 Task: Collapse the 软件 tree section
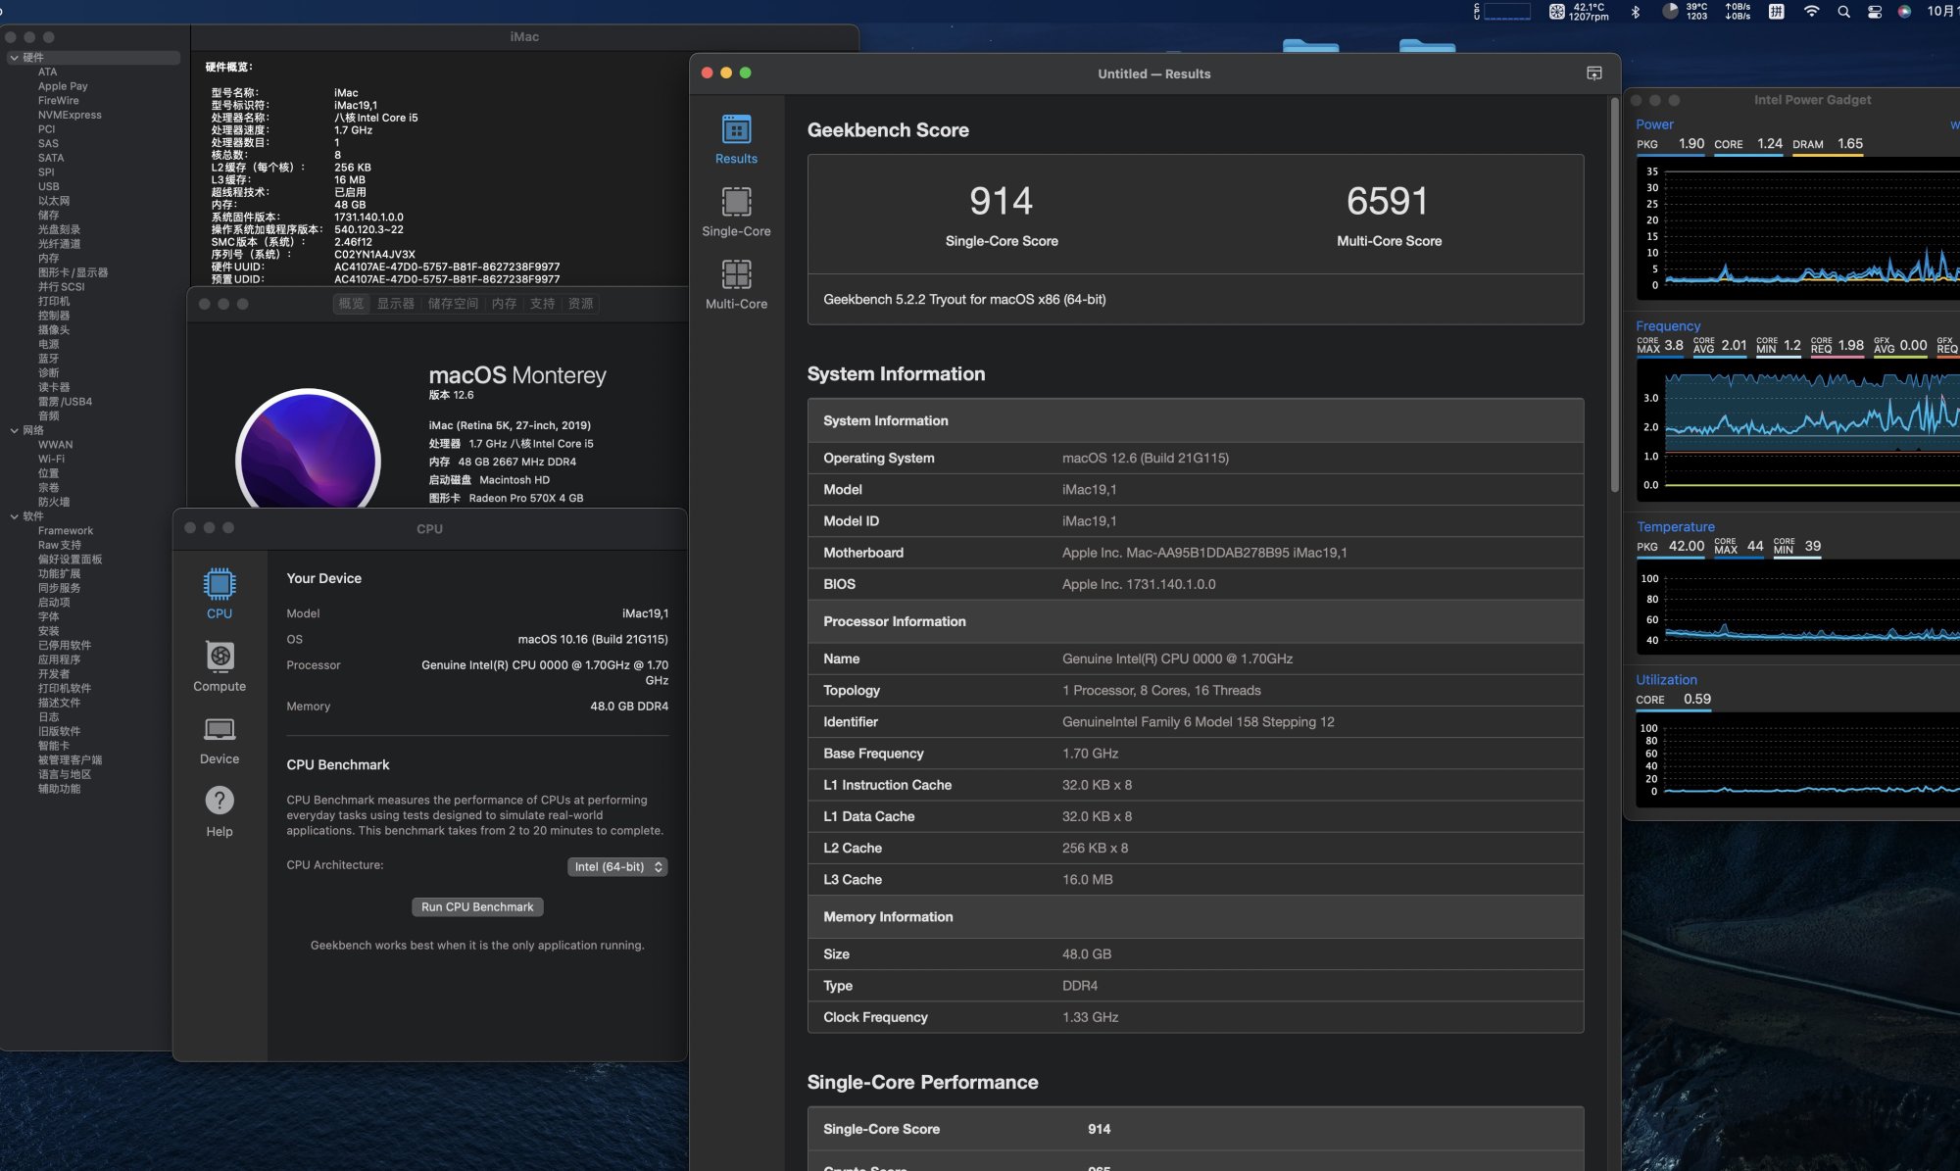coord(14,516)
